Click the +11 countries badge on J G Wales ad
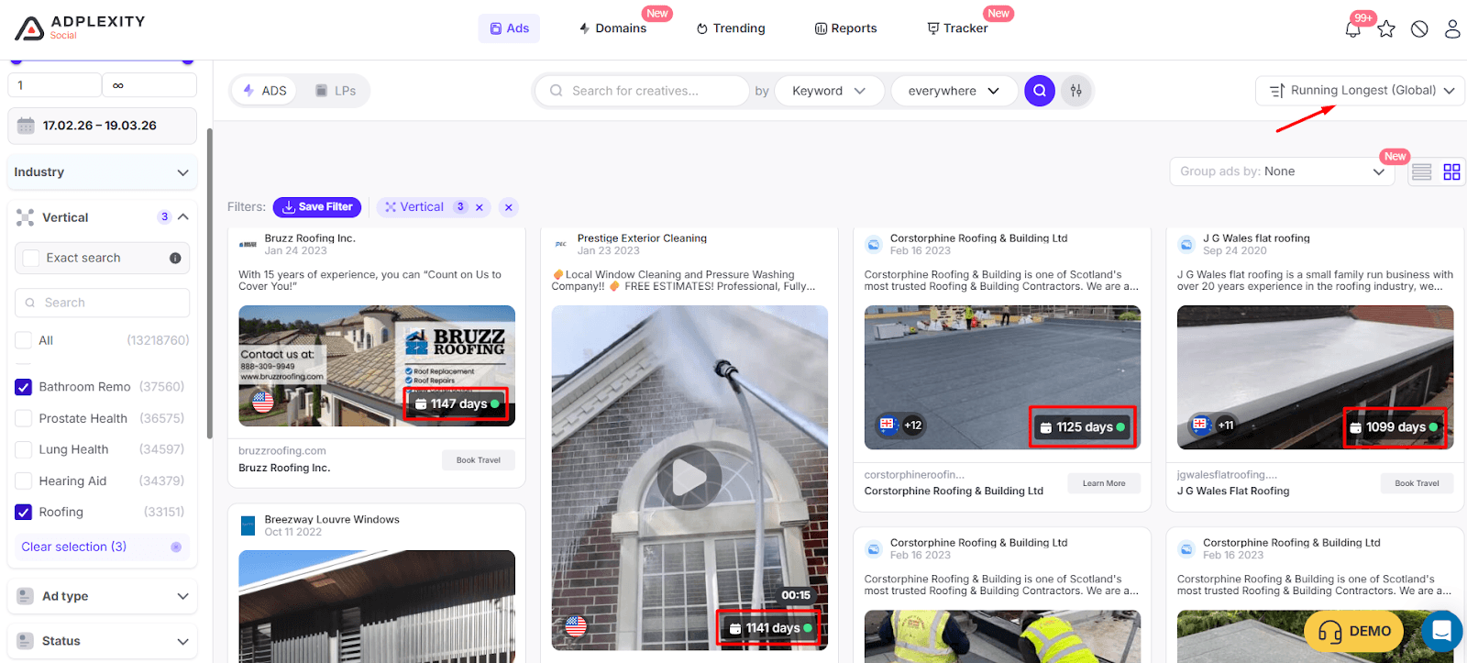1467x663 pixels. click(1213, 425)
